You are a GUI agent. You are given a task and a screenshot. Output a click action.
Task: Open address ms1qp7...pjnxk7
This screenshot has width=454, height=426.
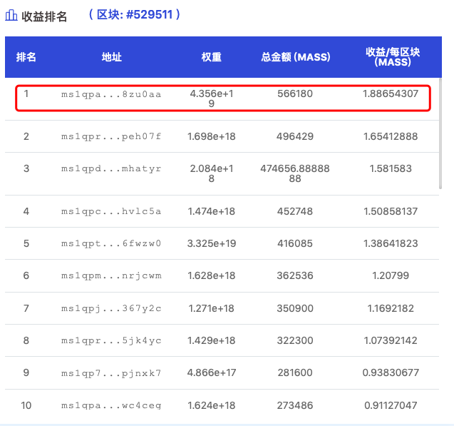111,373
